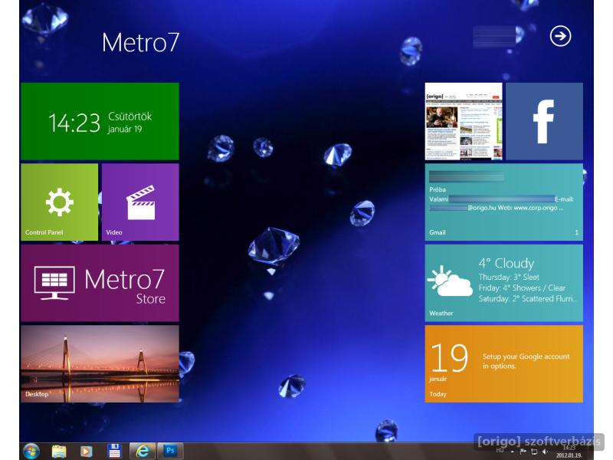Open the media player icon in taskbar
Image resolution: width=613 pixels, height=460 pixels.
pos(86,452)
